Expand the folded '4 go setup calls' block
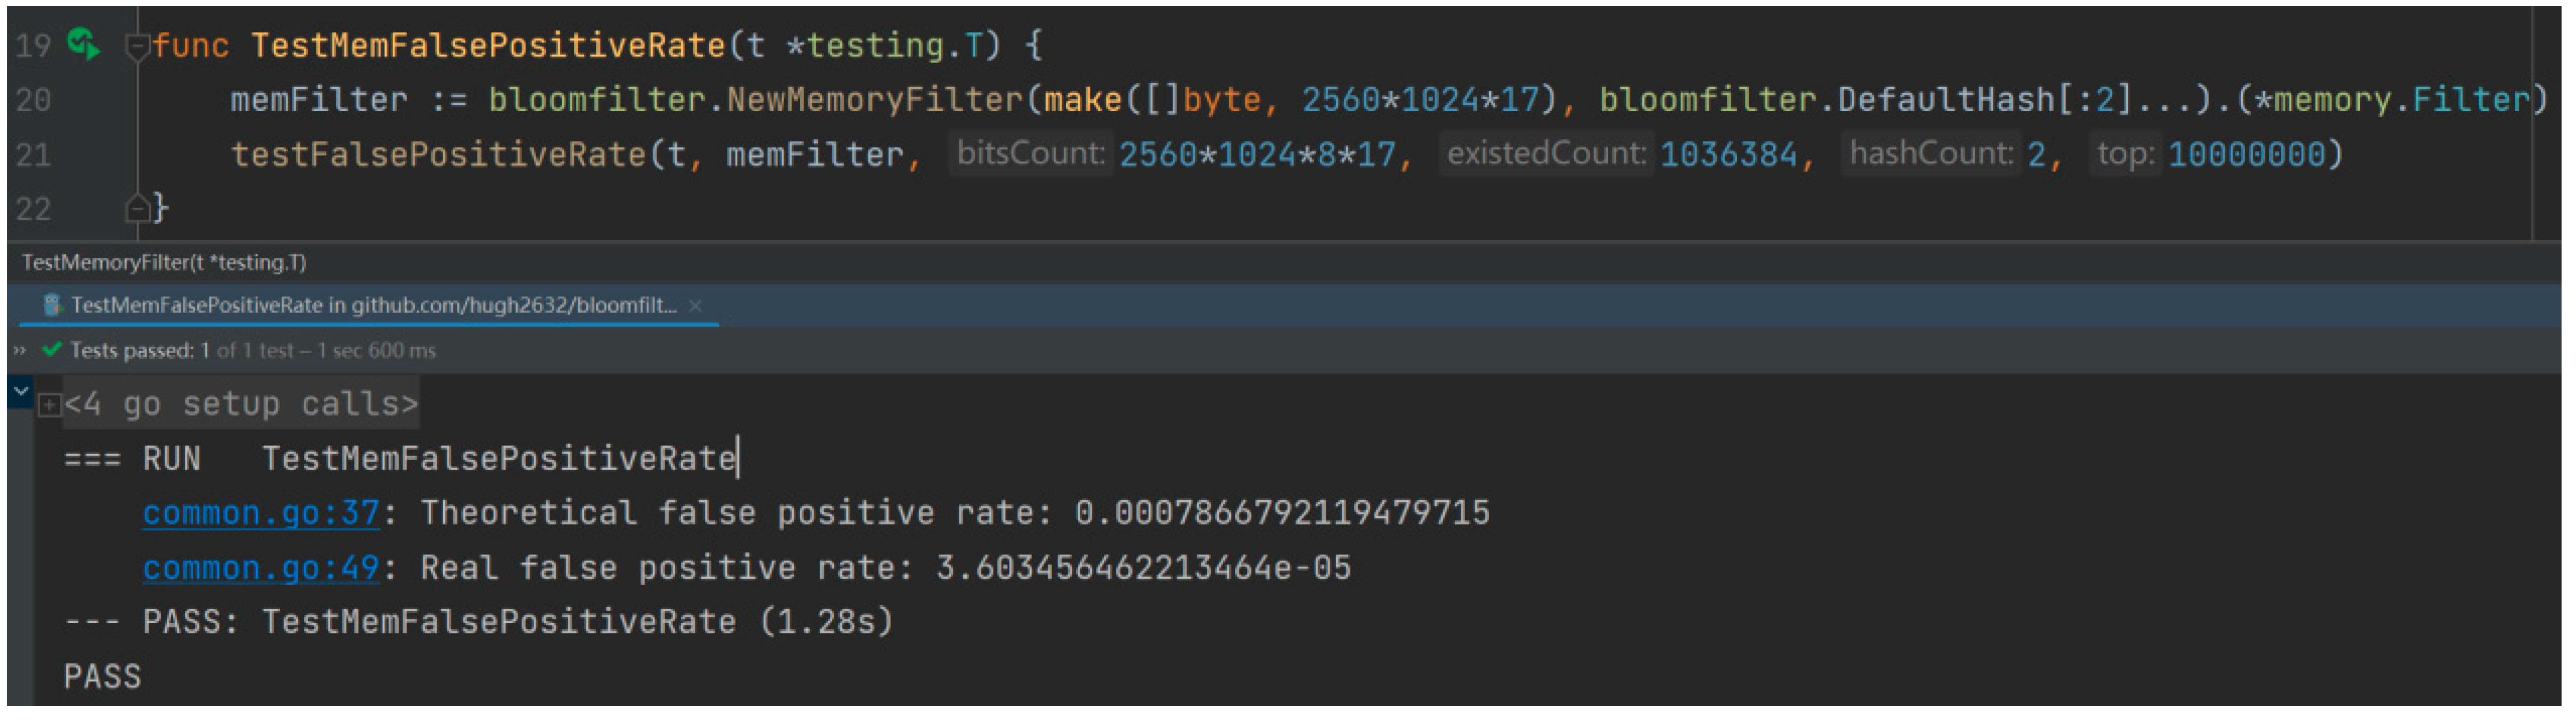Viewport: 2576px width, 721px height. coord(49,405)
